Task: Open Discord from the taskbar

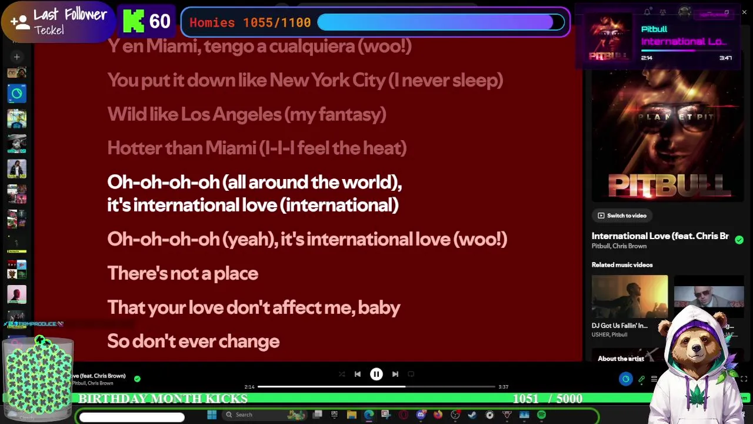Action: (421, 415)
